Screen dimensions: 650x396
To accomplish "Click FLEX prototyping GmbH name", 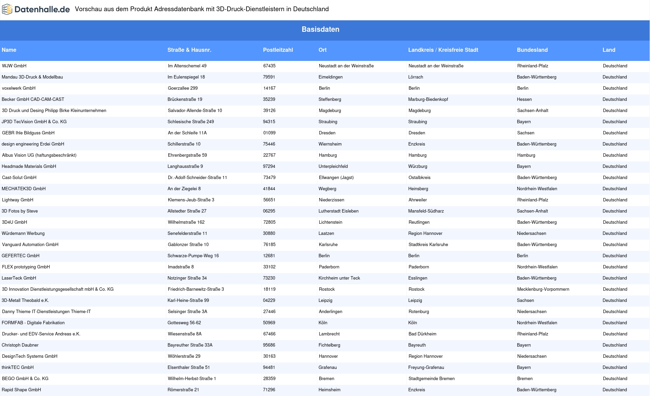I will (x=26, y=267).
